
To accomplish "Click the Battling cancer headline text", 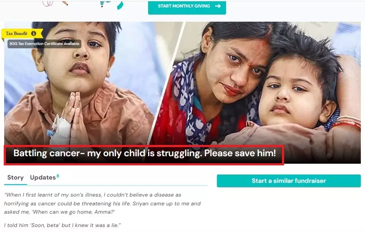I will 145,153.
